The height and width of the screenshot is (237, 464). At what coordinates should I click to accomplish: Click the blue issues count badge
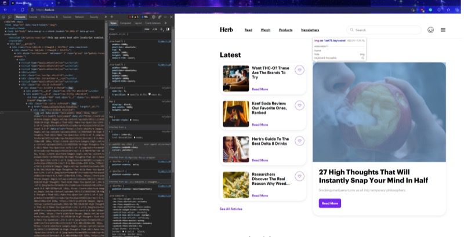(x=145, y=17)
